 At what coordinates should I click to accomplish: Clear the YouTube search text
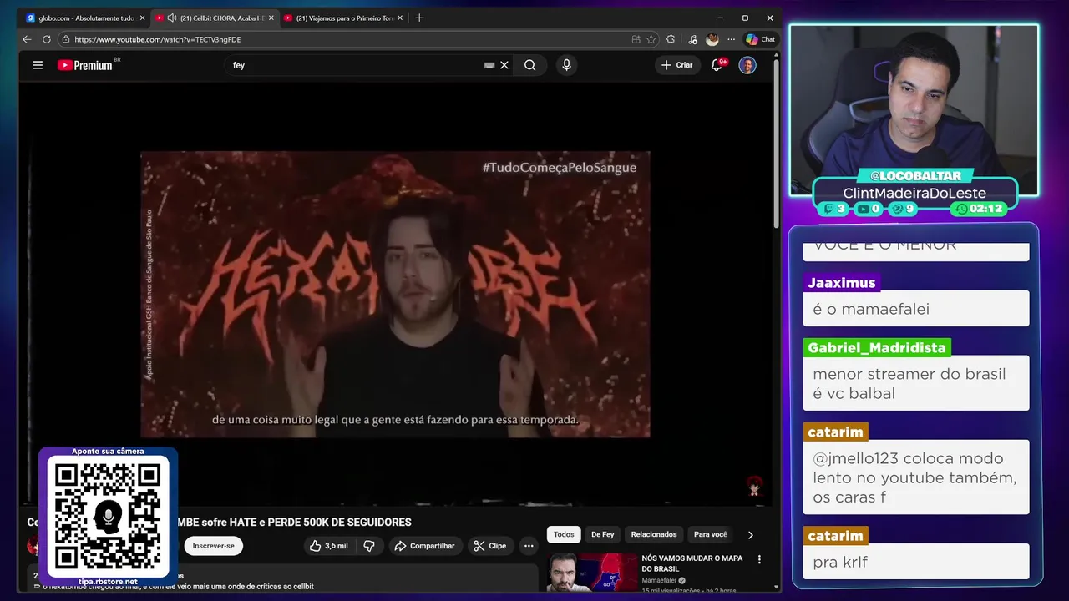[504, 65]
